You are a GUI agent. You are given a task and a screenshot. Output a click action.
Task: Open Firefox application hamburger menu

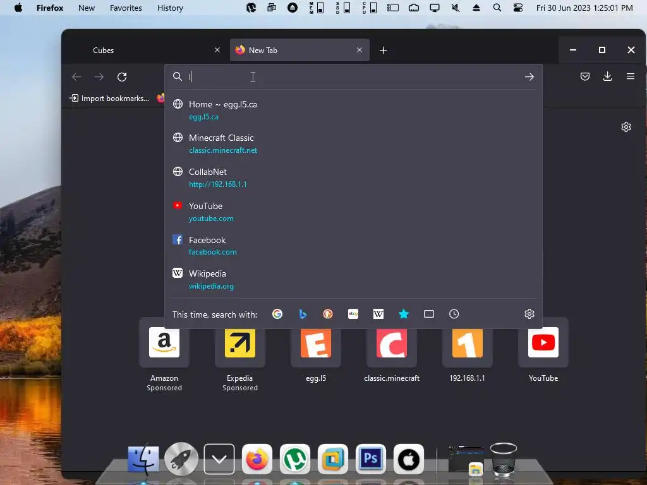point(631,76)
